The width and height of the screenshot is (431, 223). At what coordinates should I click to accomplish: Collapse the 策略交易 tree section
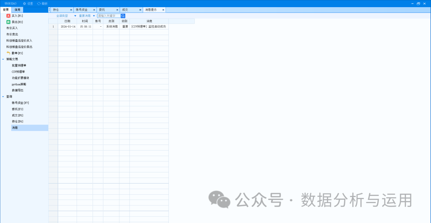[3, 59]
